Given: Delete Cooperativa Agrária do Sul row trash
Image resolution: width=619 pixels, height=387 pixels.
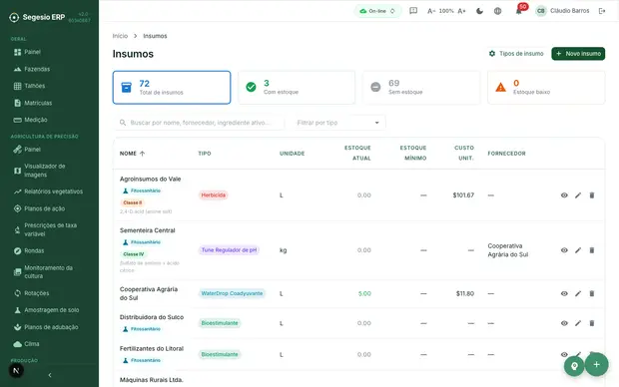Looking at the screenshot, I should [592, 293].
